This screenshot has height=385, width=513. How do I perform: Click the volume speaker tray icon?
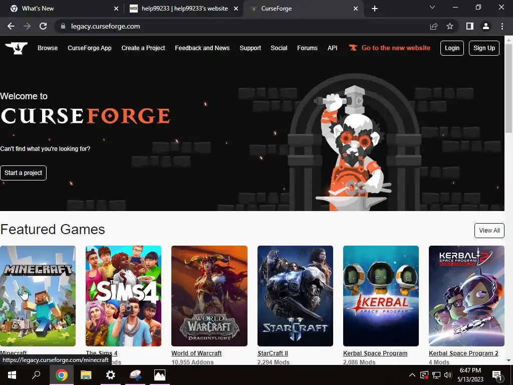pos(447,375)
